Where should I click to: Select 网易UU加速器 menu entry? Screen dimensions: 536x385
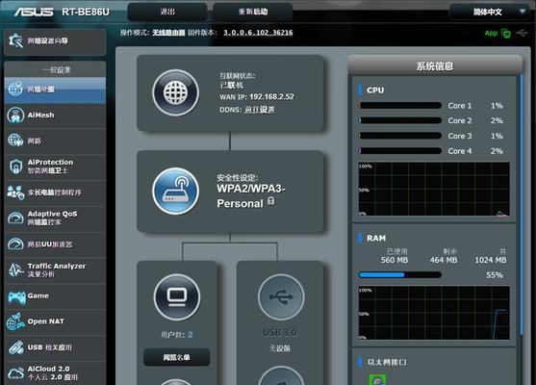[x=55, y=244]
